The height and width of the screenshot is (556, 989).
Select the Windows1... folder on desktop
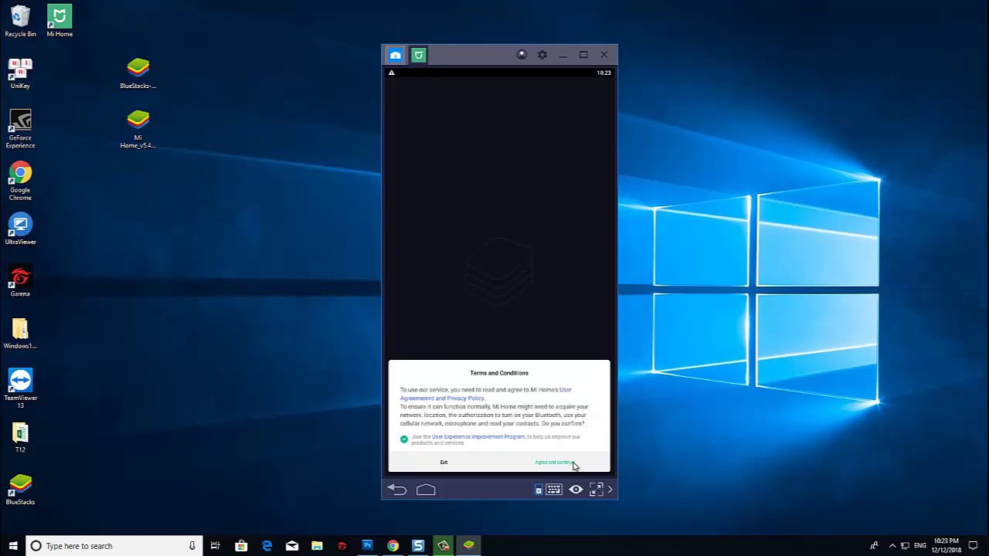[x=20, y=334]
